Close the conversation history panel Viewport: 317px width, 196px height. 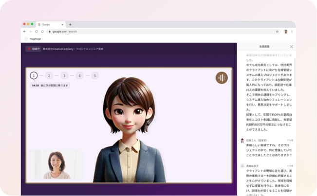[x=291, y=47]
